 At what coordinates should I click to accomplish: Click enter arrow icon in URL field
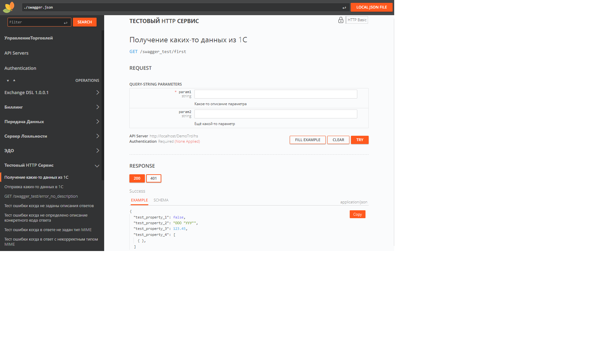click(344, 8)
